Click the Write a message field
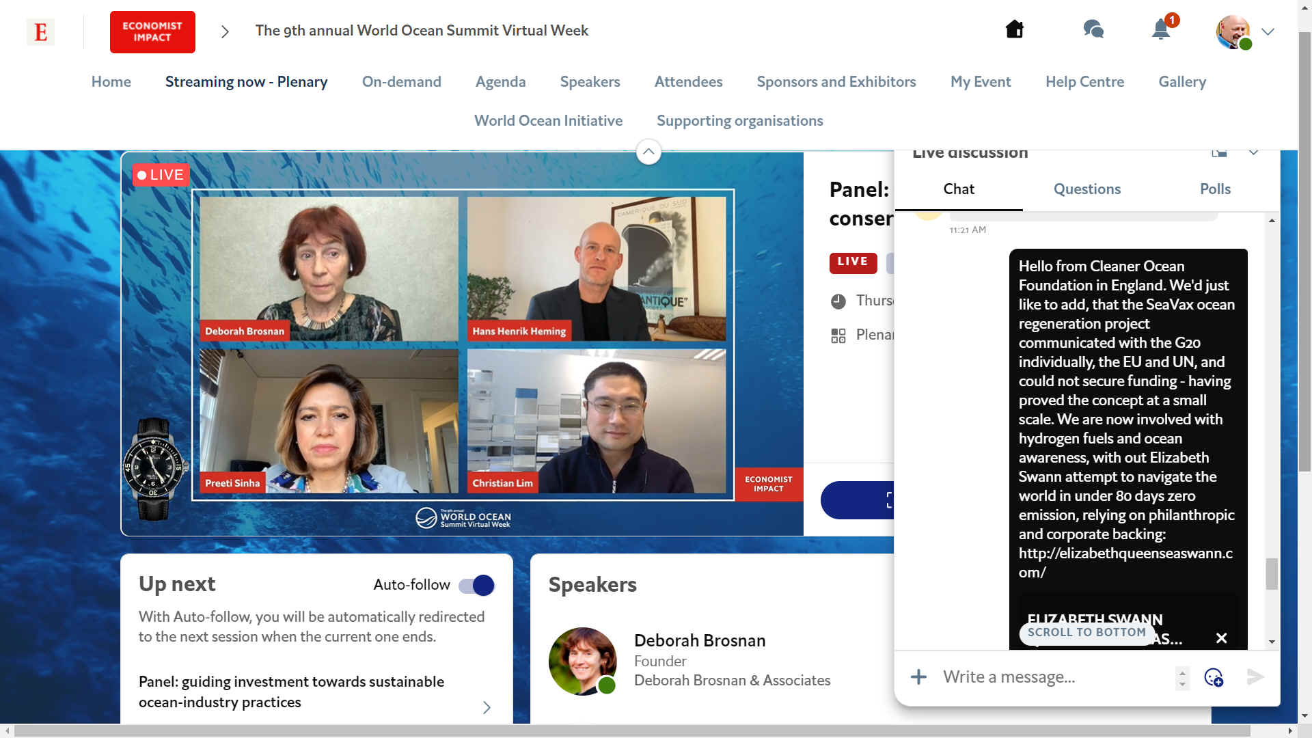This screenshot has width=1312, height=738. coord(1056,677)
